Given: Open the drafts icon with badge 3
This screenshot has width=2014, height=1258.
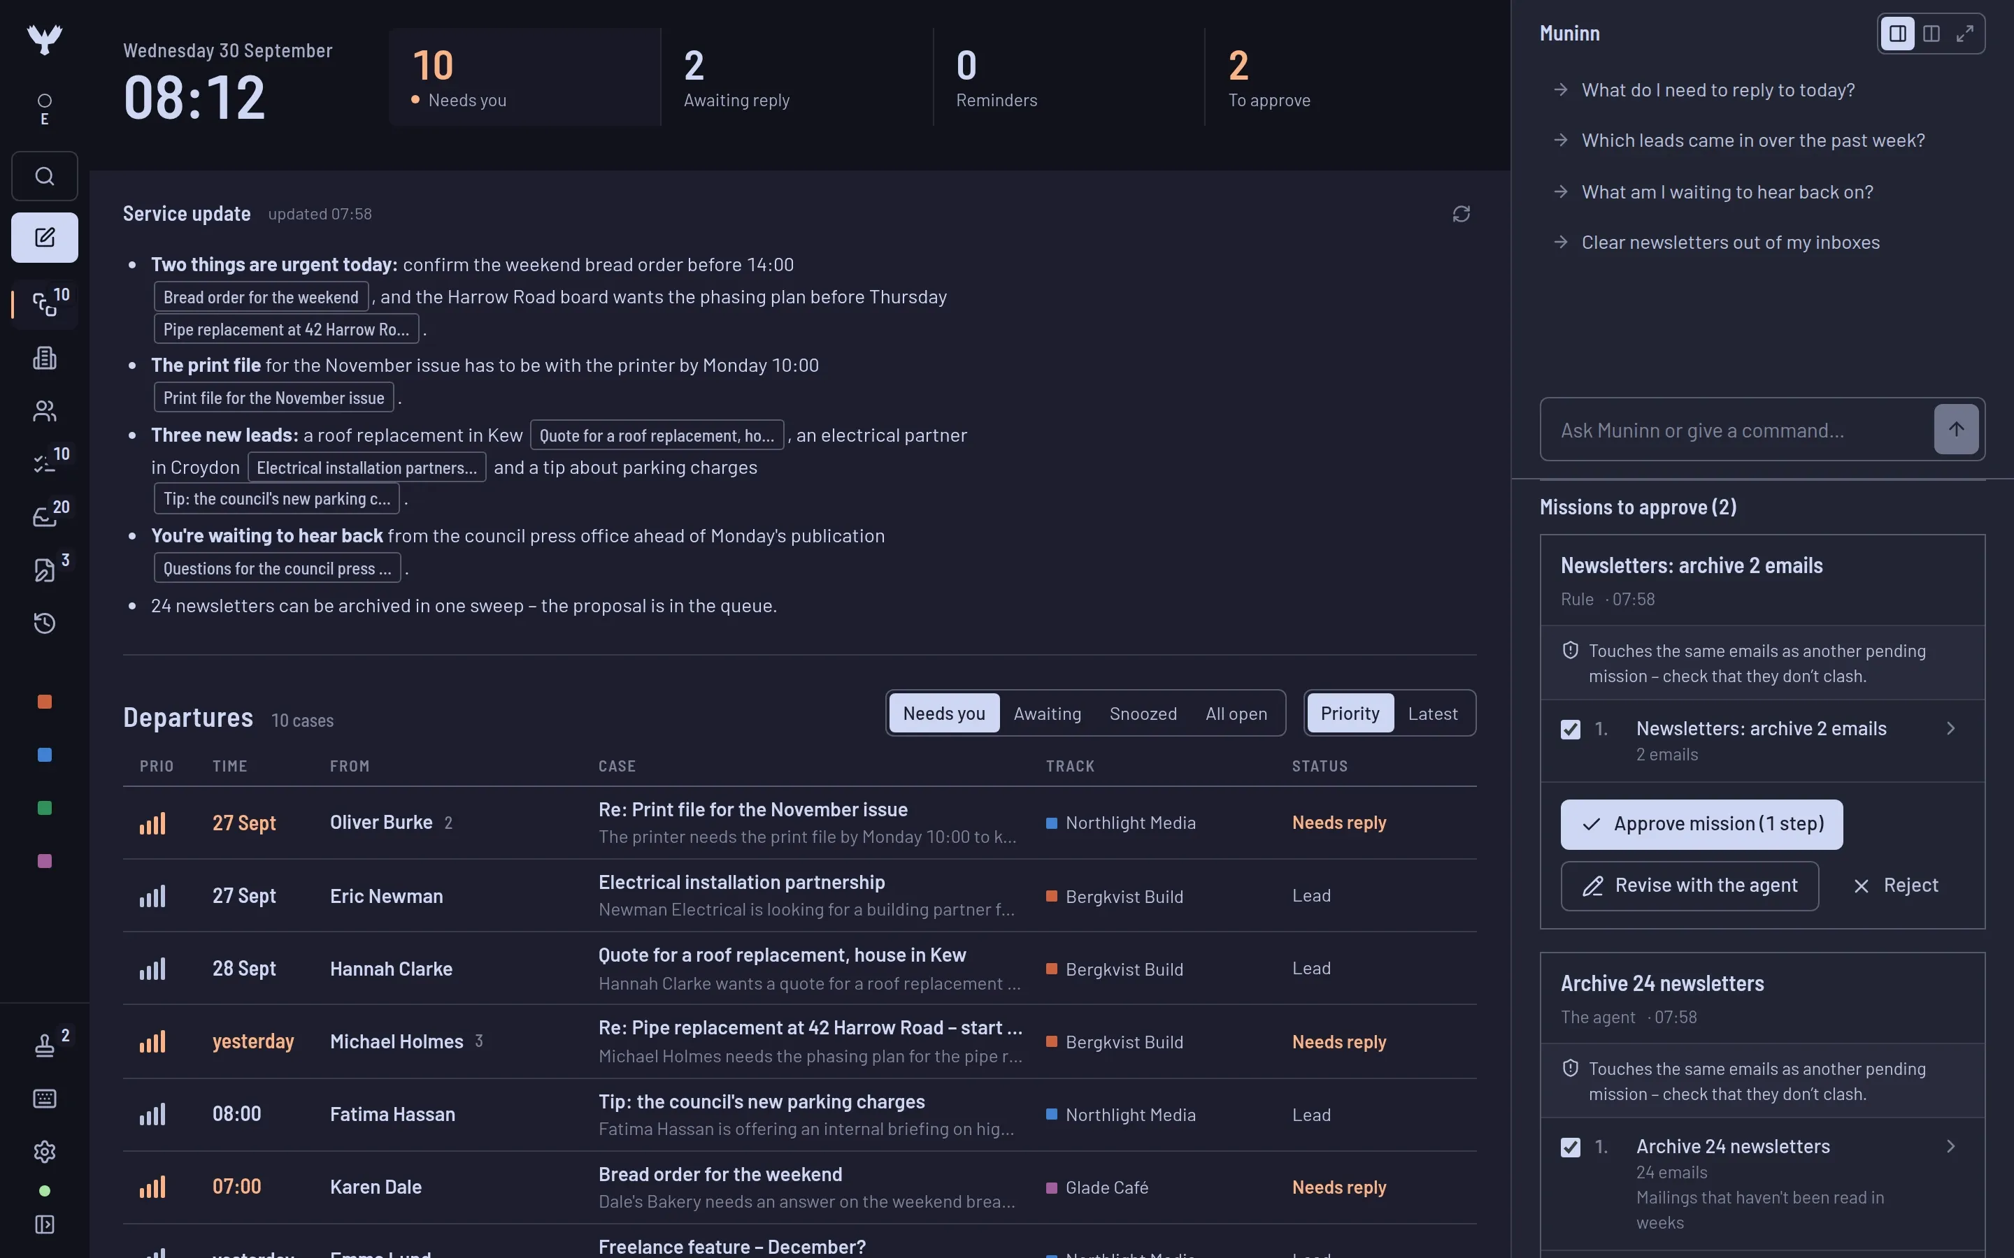Looking at the screenshot, I should point(44,570).
